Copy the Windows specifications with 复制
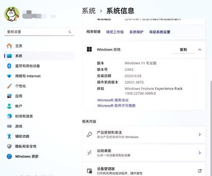This screenshot has height=176, width=212. (x=183, y=49)
